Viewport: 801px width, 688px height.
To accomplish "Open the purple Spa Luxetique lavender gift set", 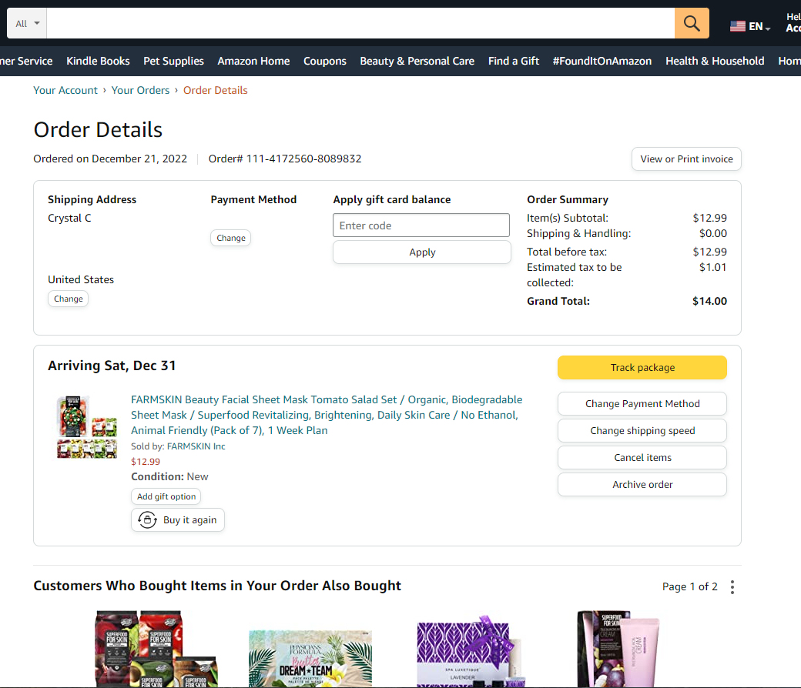I will click(x=471, y=653).
